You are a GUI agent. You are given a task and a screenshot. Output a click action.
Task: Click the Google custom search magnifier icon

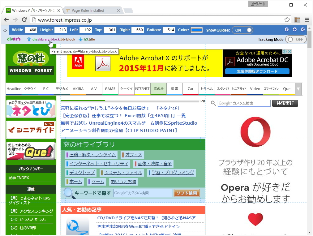pos(213,103)
